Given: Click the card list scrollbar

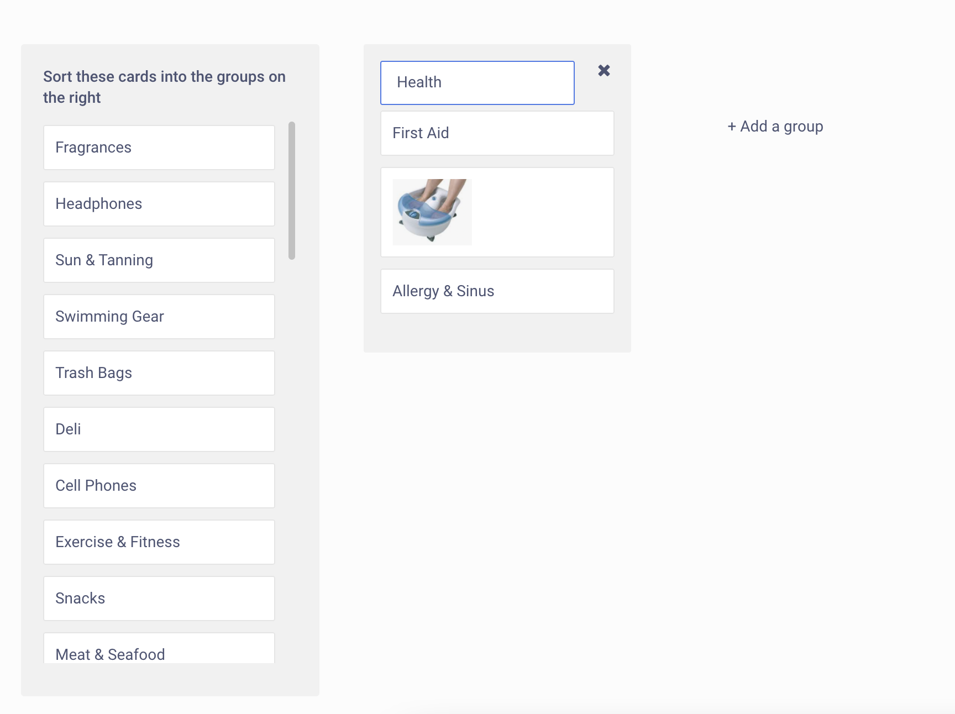Looking at the screenshot, I should 292,191.
